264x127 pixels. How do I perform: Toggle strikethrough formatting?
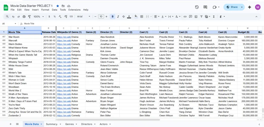[123, 17]
